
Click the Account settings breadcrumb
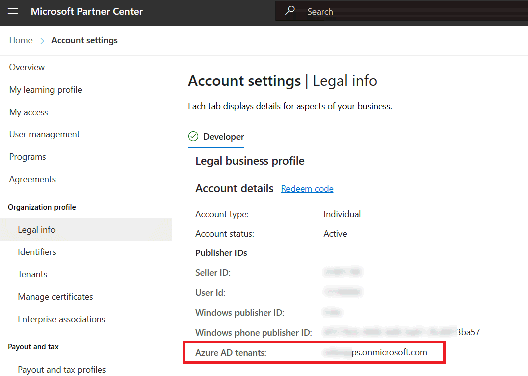pyautogui.click(x=84, y=40)
